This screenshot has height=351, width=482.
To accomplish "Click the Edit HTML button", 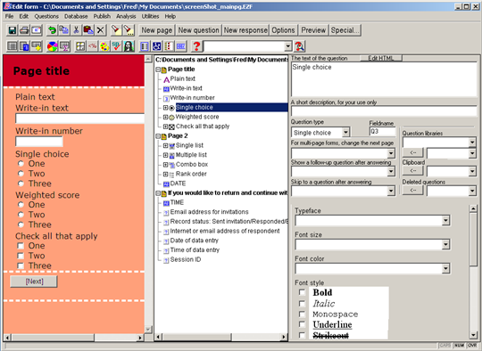I will [381, 58].
